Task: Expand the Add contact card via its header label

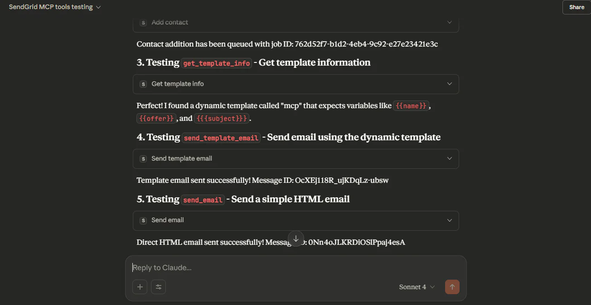Action: 170,22
